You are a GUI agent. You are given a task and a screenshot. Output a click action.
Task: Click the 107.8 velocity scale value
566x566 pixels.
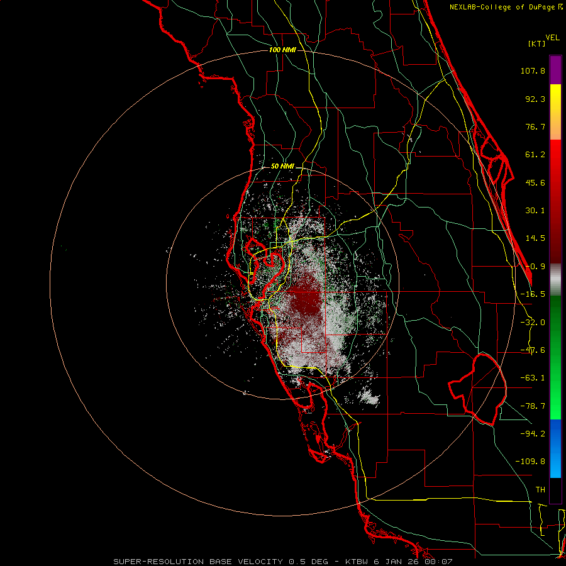tap(533, 70)
